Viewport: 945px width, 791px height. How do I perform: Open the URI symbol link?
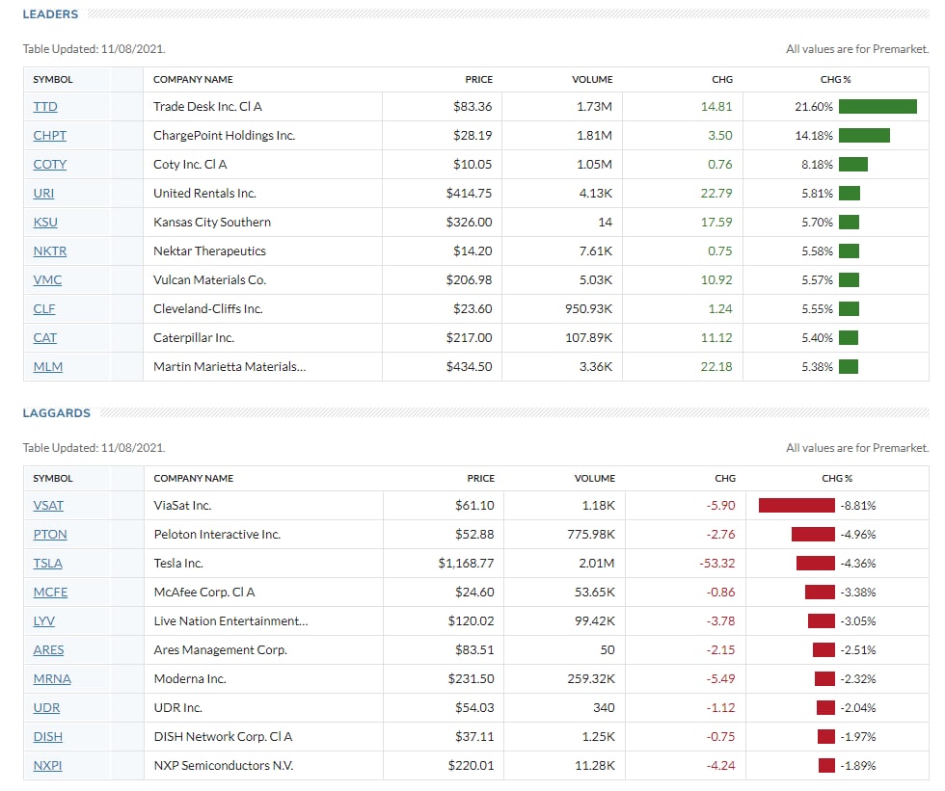click(43, 194)
